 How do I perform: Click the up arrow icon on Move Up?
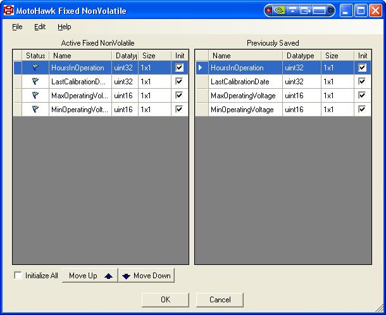108,276
